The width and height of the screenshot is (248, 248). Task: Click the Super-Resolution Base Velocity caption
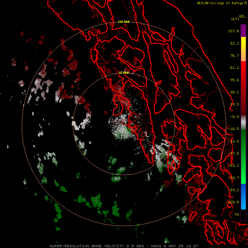point(124,246)
